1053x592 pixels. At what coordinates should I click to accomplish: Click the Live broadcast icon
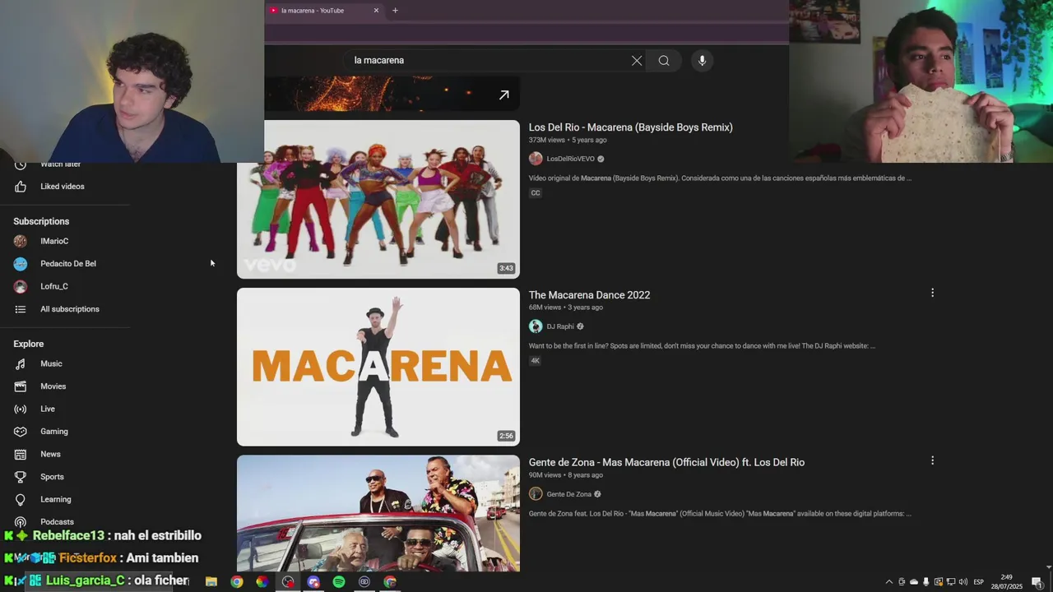[x=21, y=409]
